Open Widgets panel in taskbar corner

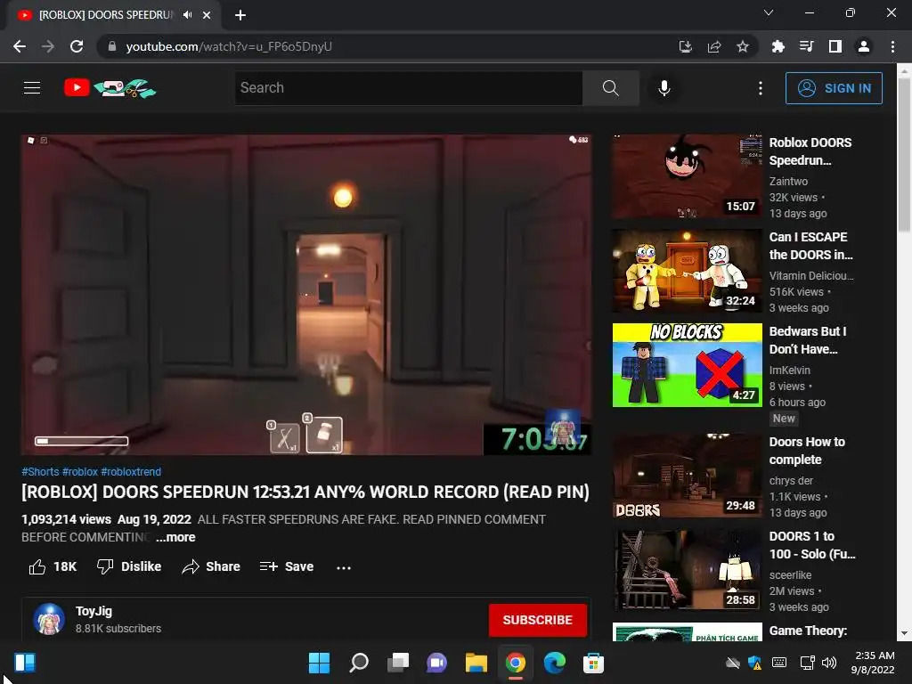(x=24, y=663)
